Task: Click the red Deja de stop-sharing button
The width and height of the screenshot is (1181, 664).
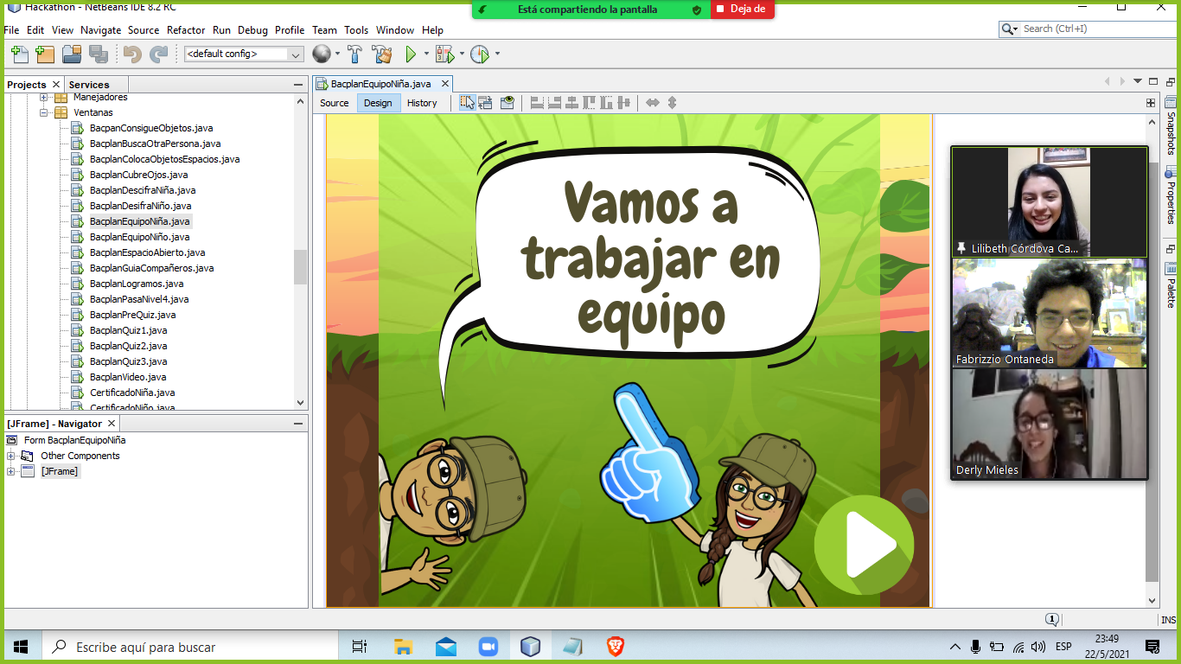Action: [742, 10]
